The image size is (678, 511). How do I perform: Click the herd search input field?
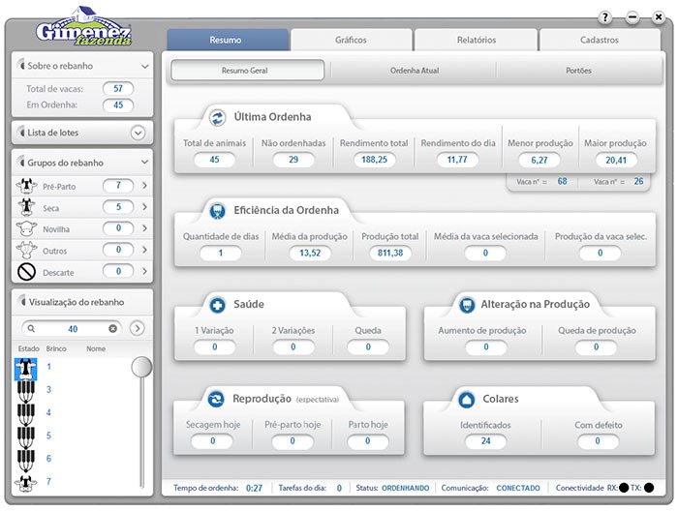coord(73,329)
